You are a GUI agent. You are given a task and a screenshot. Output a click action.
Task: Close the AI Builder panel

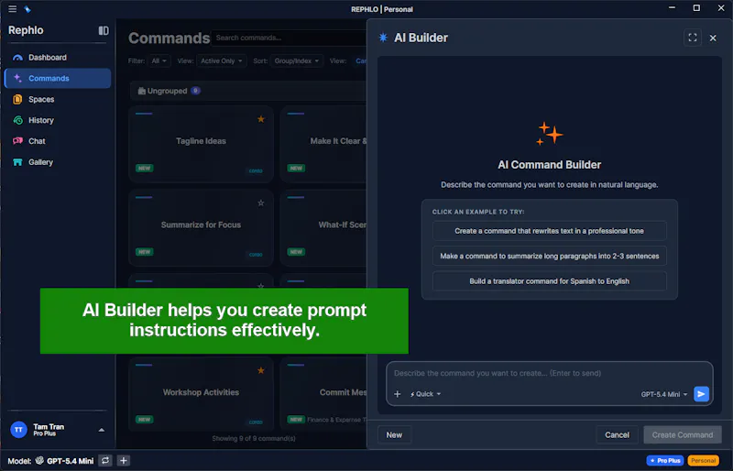coord(713,38)
